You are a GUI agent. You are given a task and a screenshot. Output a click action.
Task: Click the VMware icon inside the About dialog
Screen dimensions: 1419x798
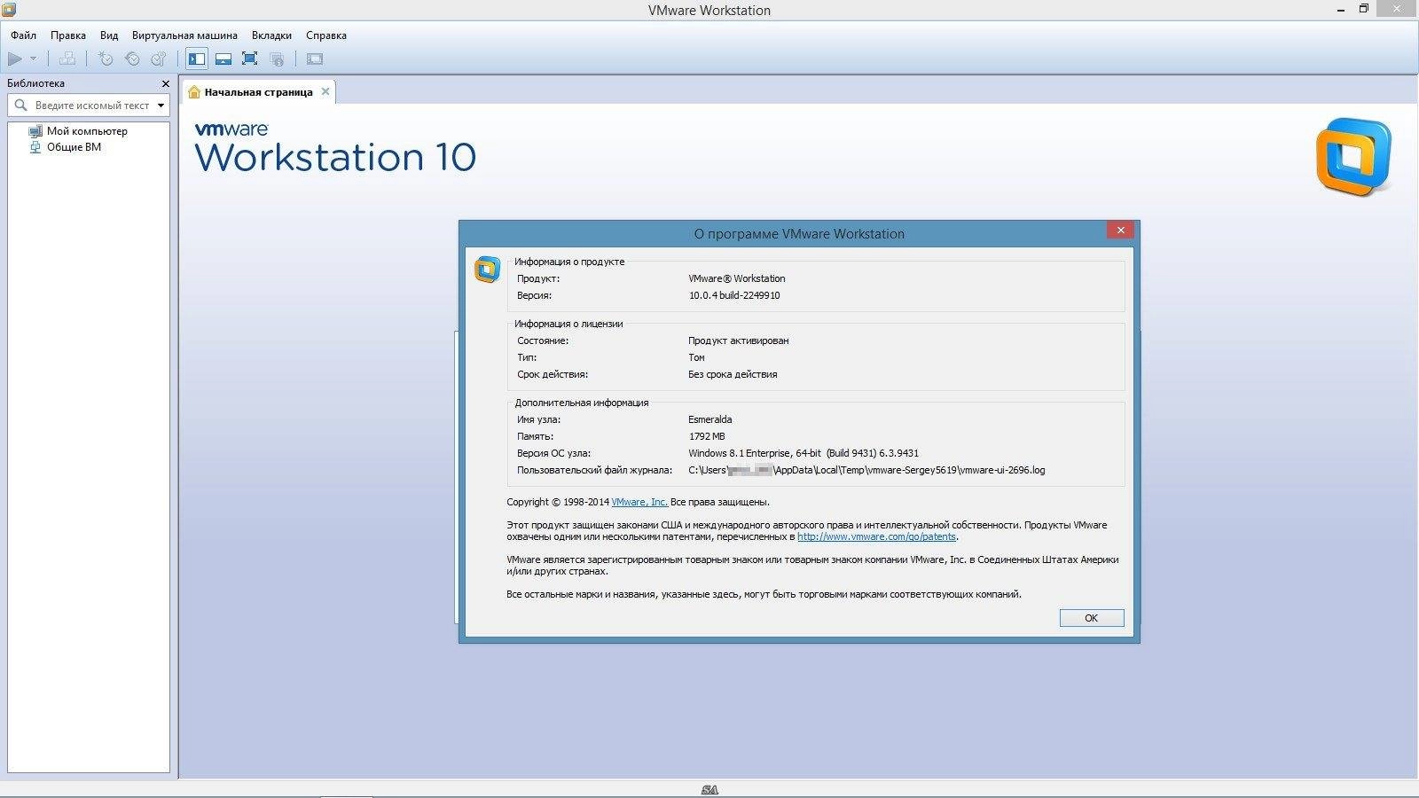(x=487, y=269)
